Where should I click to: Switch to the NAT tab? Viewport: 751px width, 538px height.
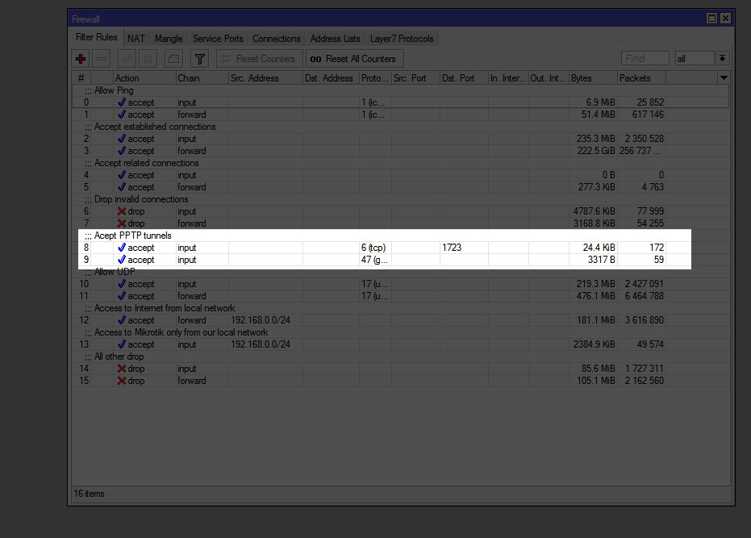[136, 38]
